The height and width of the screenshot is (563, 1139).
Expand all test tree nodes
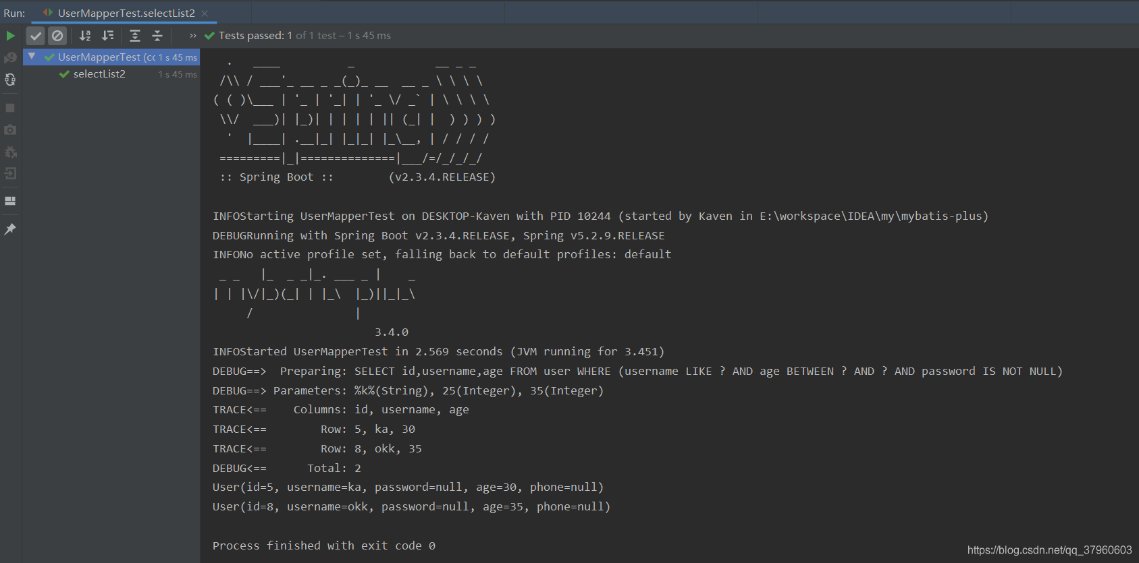pyautogui.click(x=135, y=36)
